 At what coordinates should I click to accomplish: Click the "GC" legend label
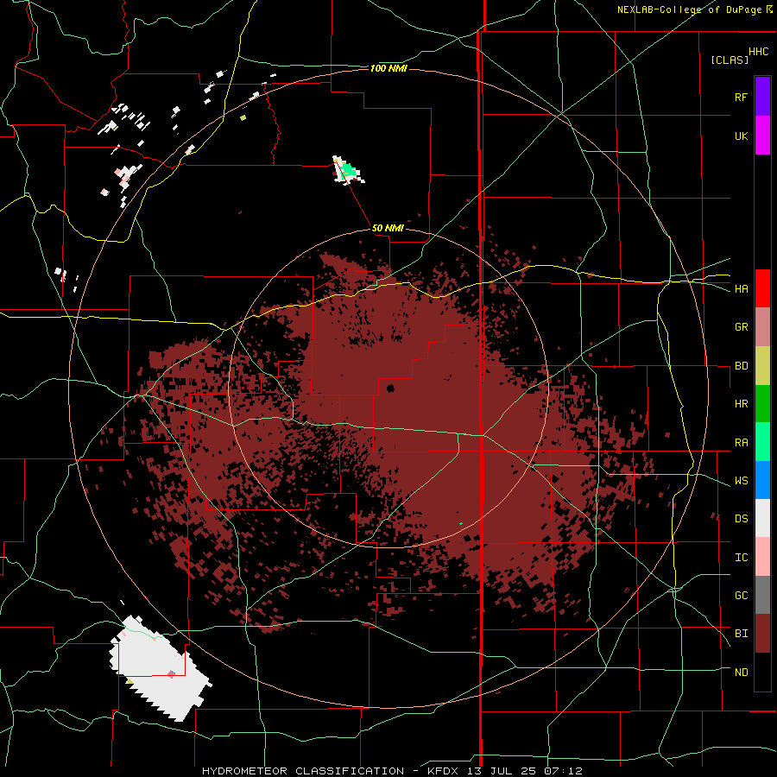741,596
